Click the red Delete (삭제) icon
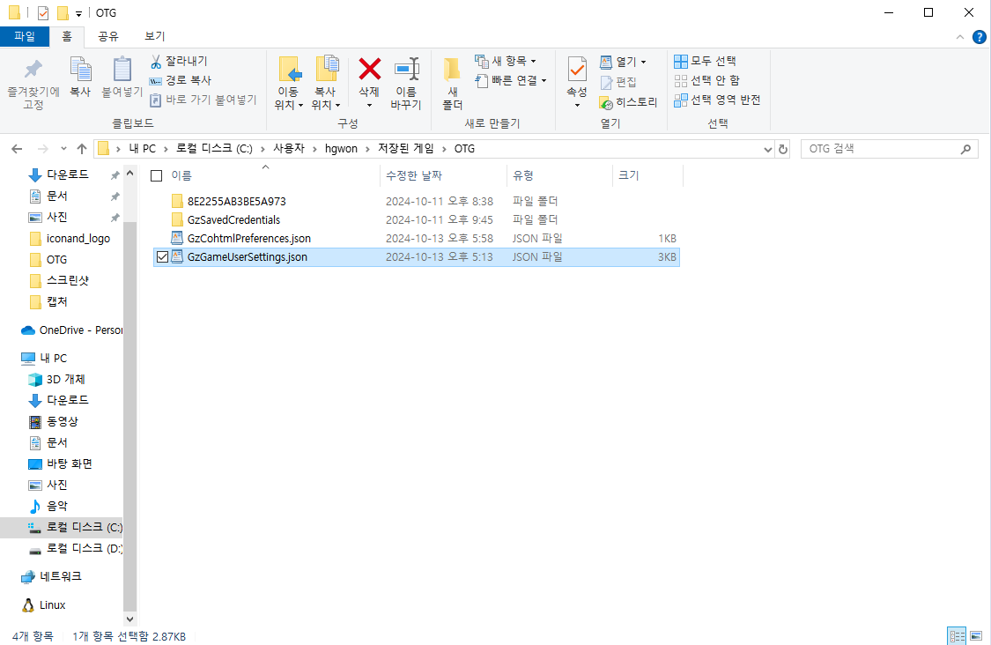991x645 pixels. [369, 70]
